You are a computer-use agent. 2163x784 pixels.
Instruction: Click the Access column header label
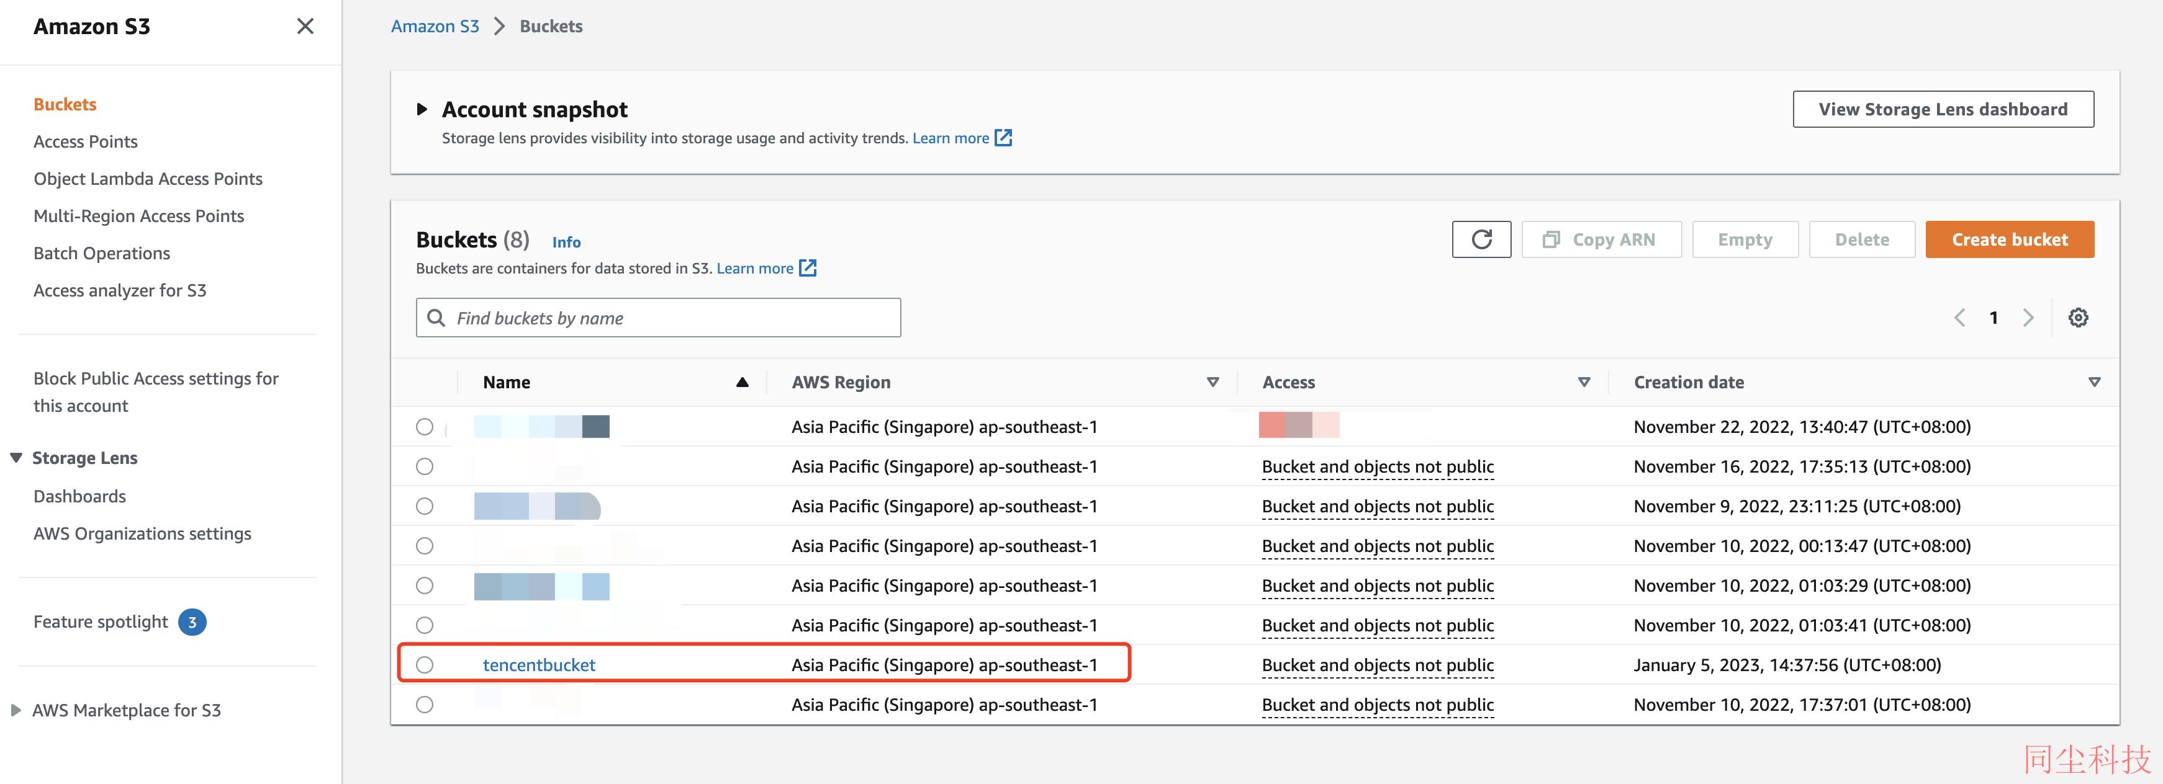[1288, 382]
